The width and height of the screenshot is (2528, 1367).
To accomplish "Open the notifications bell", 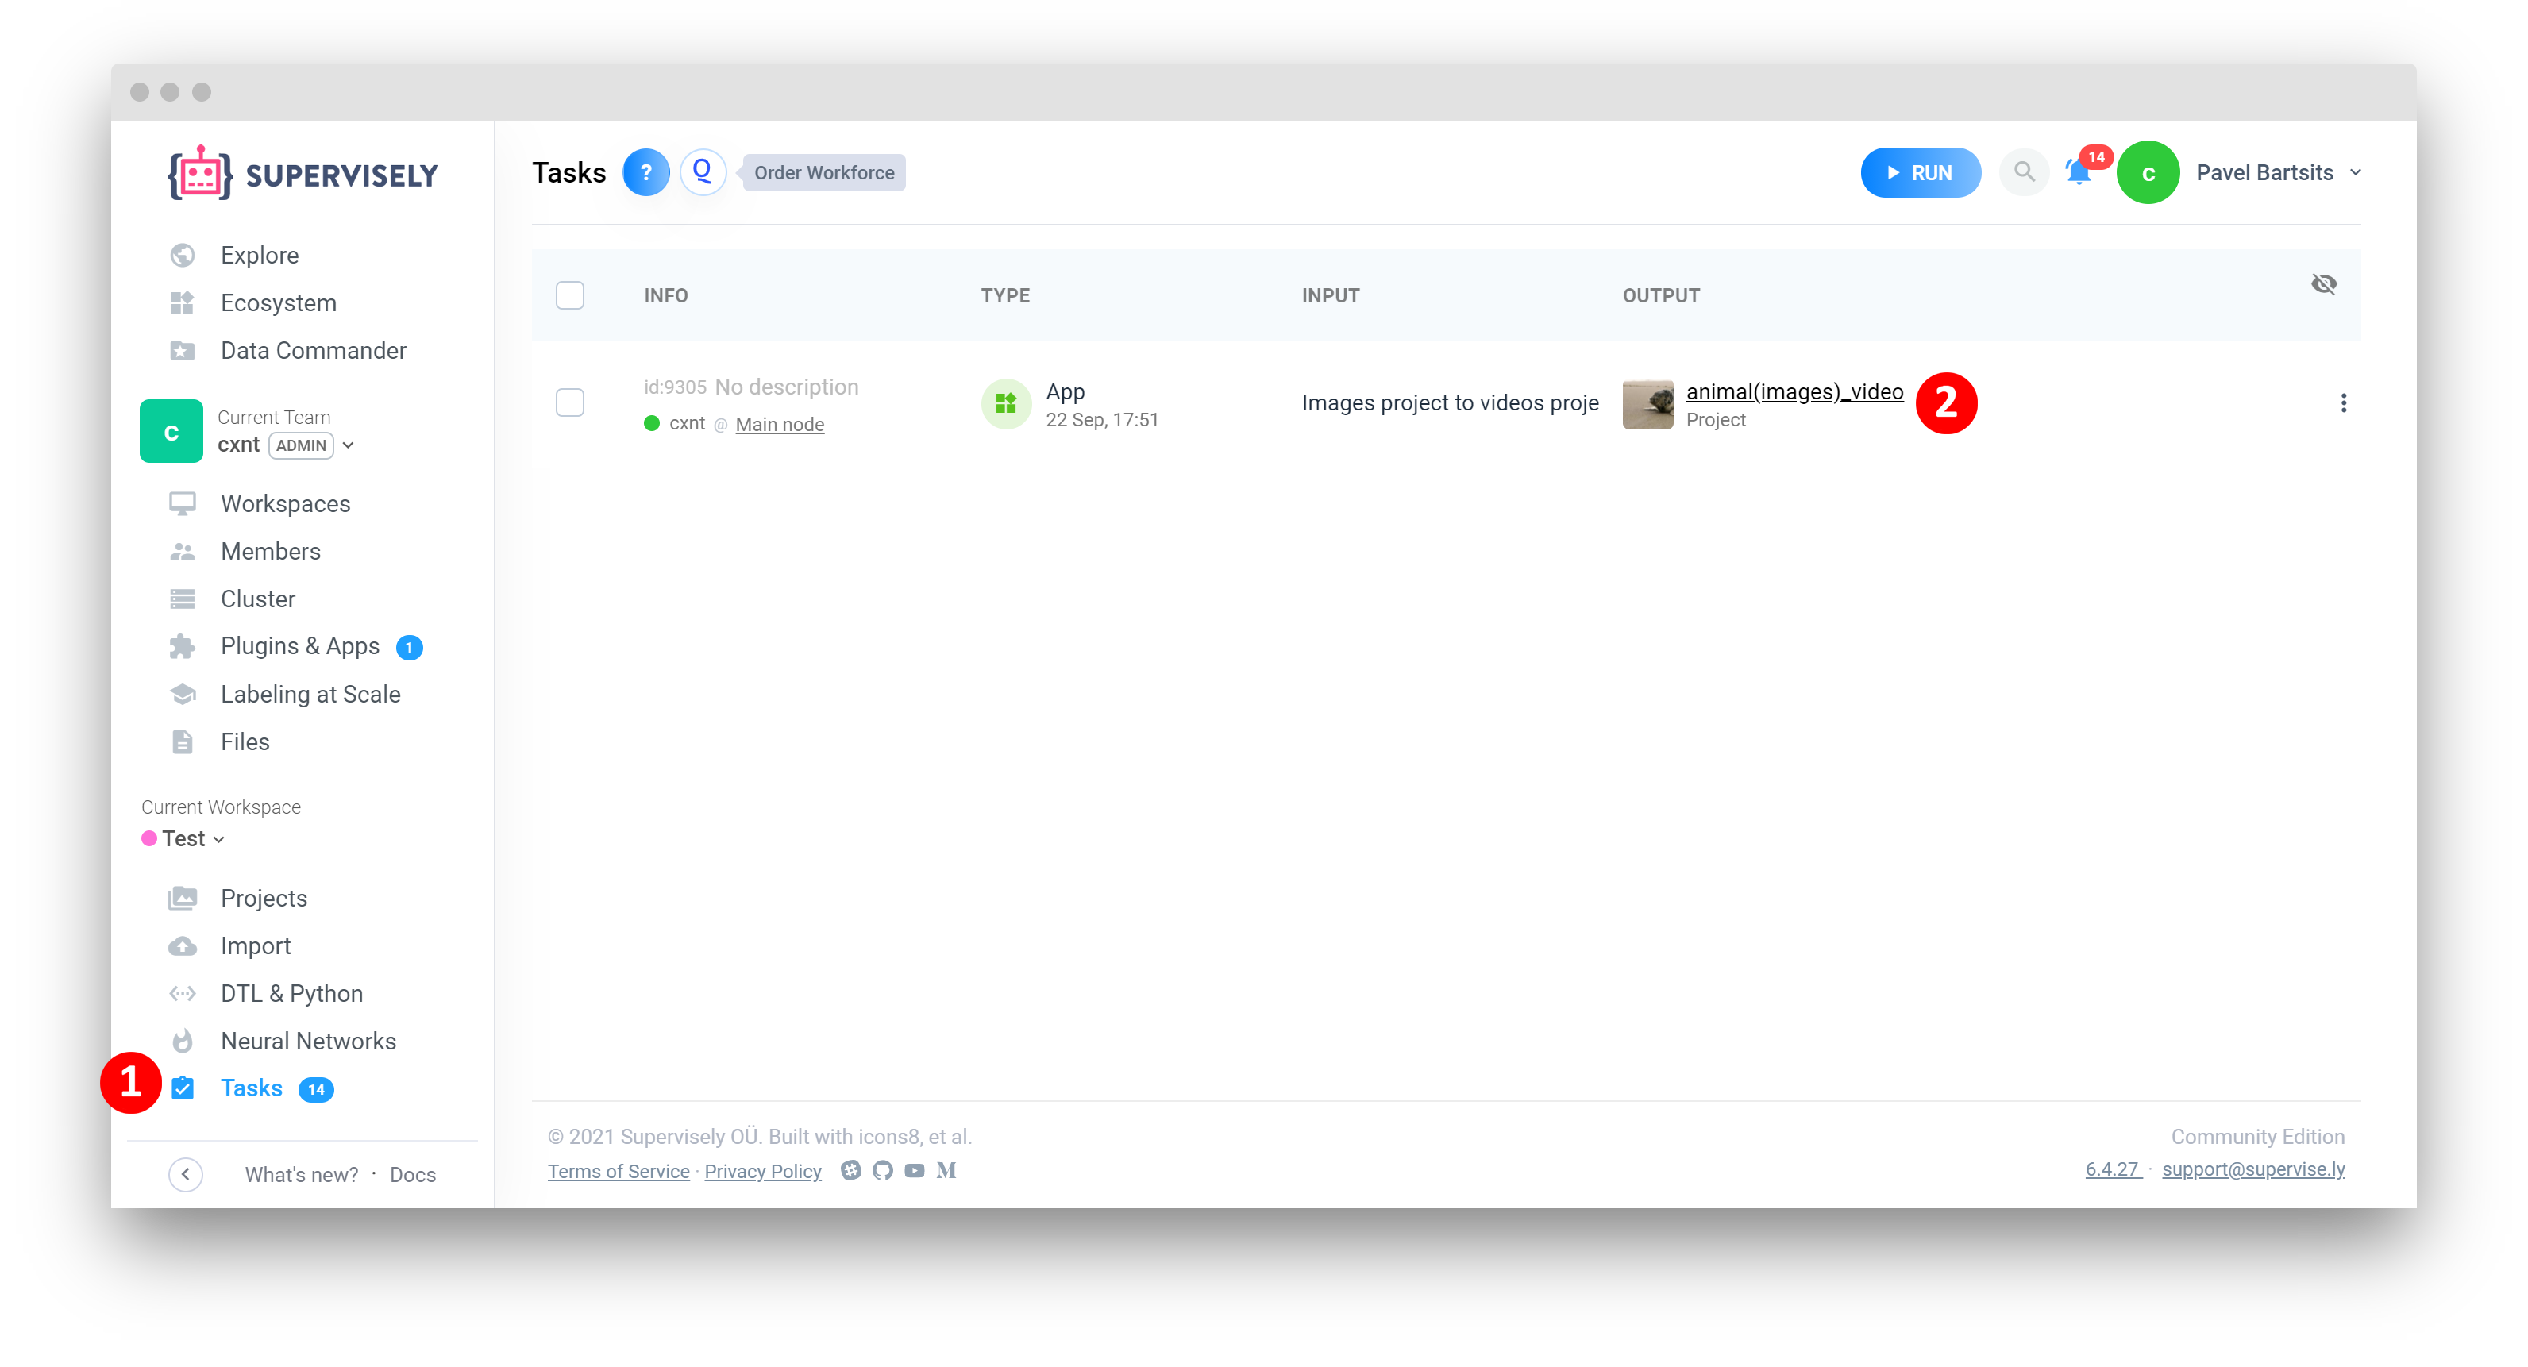I will [x=2078, y=173].
